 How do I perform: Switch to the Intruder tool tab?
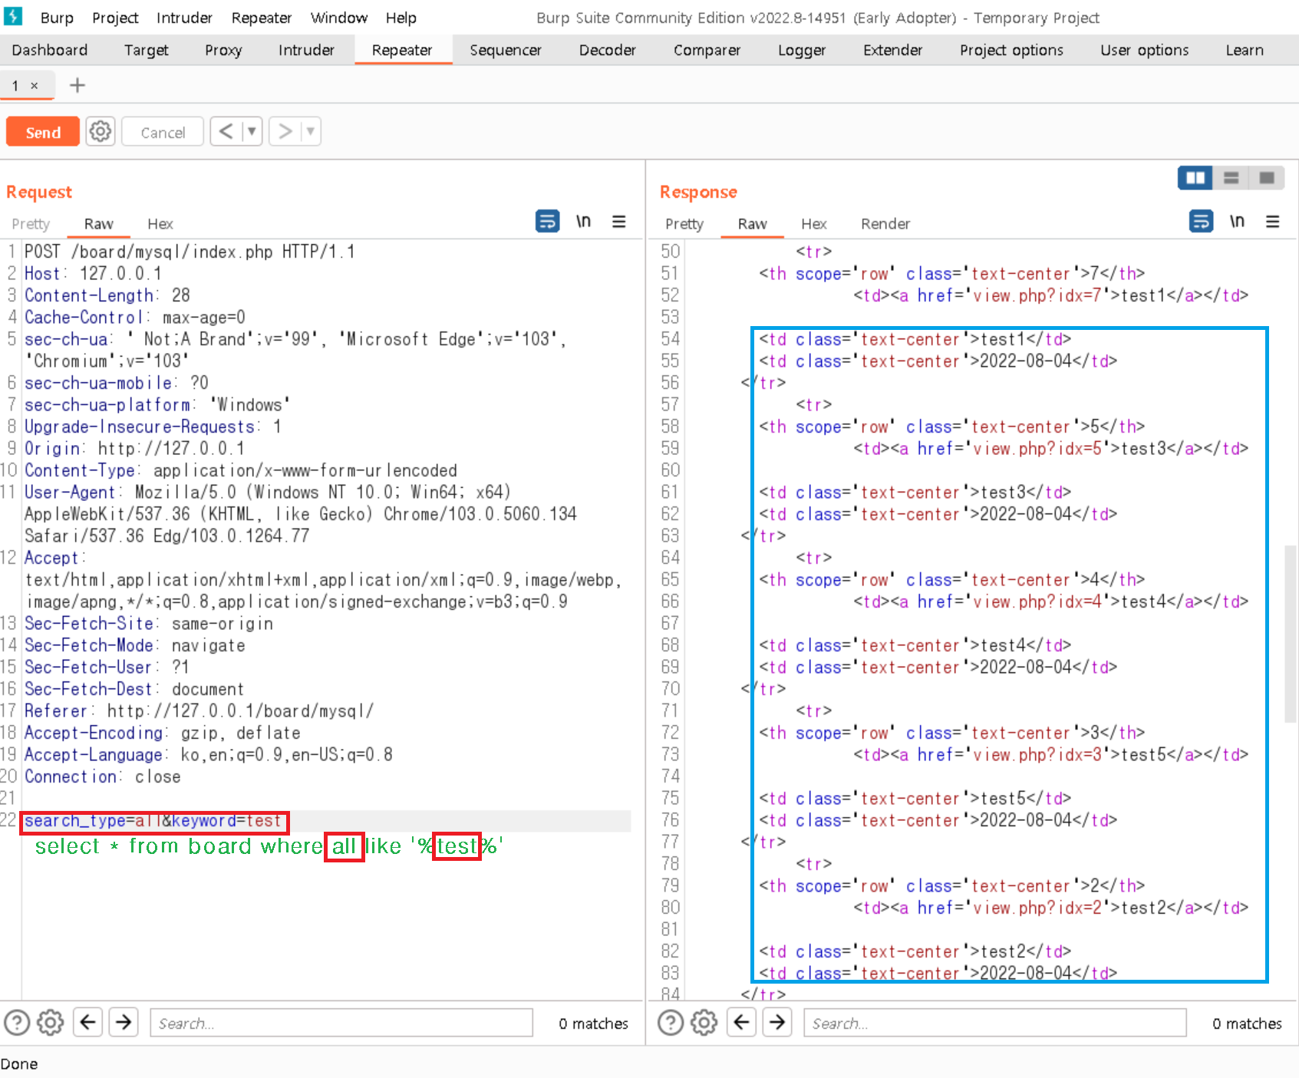coord(306,50)
